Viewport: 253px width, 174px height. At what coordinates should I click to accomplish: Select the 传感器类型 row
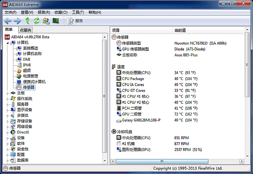(x=177, y=43)
